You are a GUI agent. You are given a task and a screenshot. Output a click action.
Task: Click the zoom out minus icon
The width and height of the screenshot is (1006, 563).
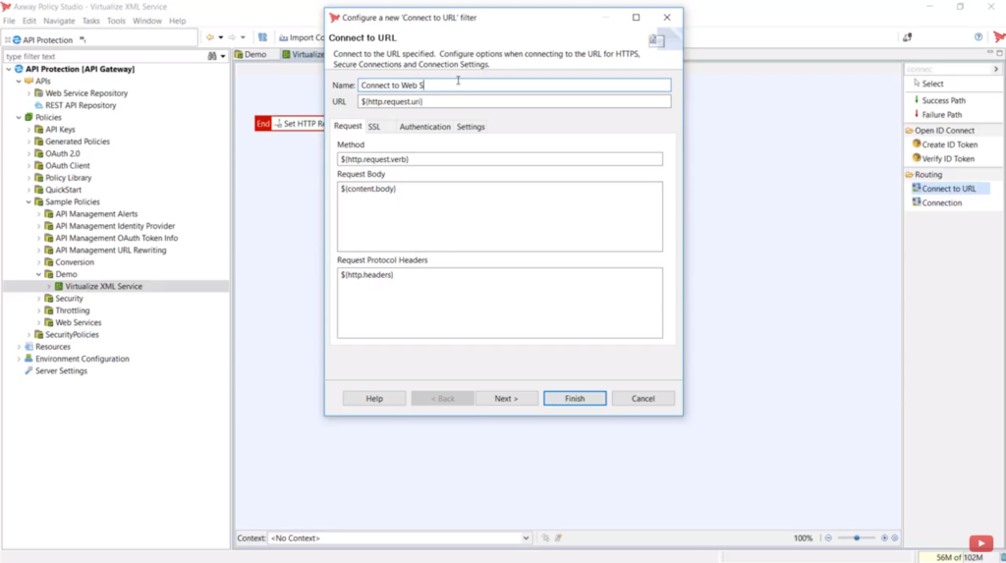pos(828,538)
